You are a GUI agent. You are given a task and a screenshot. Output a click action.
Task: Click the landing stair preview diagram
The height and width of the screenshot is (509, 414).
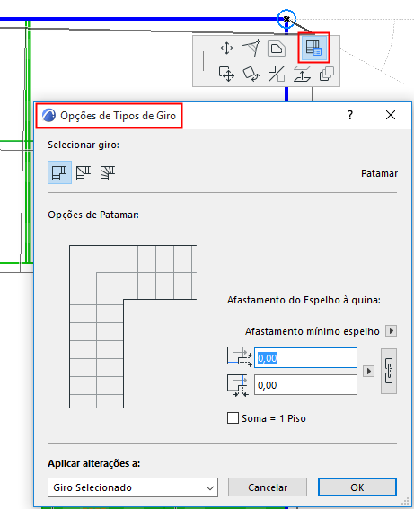133,327
